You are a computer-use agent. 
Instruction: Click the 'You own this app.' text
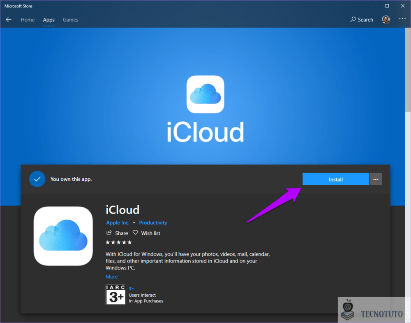(x=71, y=179)
